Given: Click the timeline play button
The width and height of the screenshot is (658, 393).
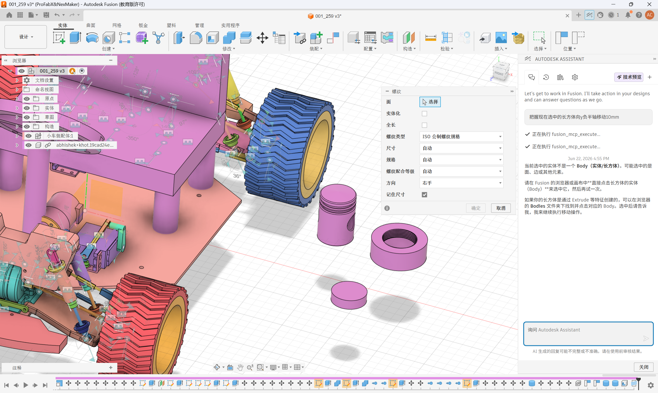Looking at the screenshot, I should click(x=26, y=385).
